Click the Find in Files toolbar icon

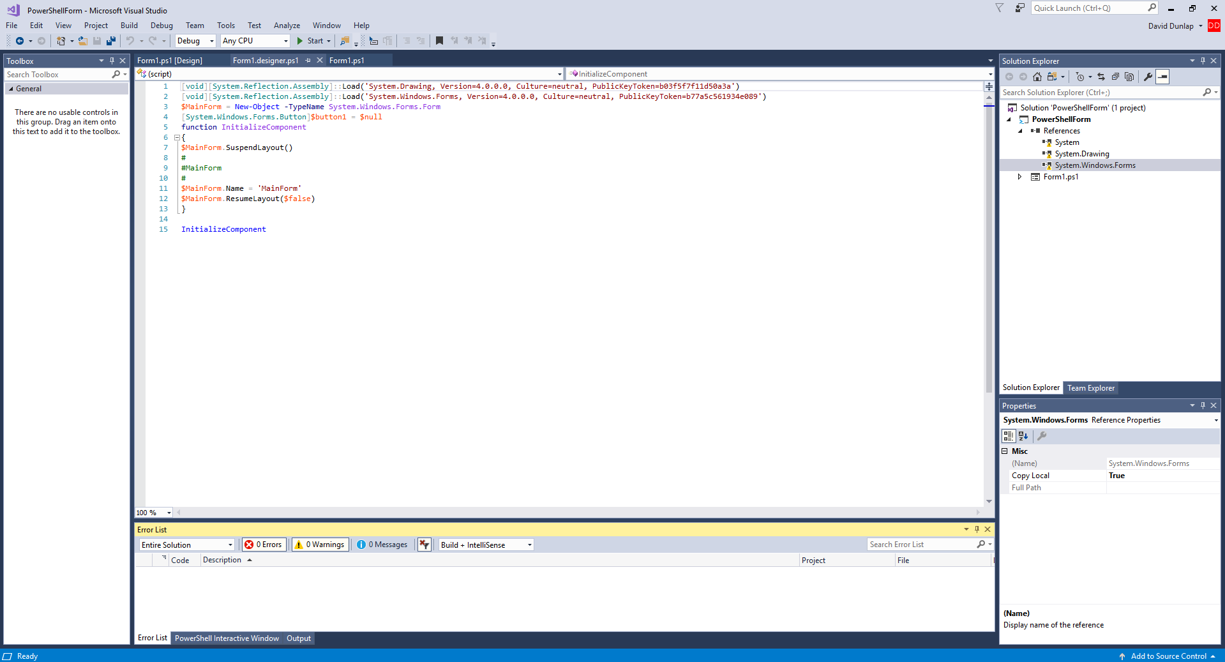click(x=345, y=40)
